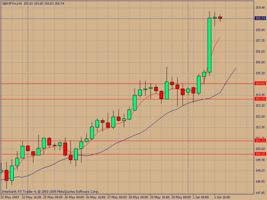The width and height of the screenshot is (267, 200).
Task: Click the 149.90 price scale label
Action: tap(260, 160)
